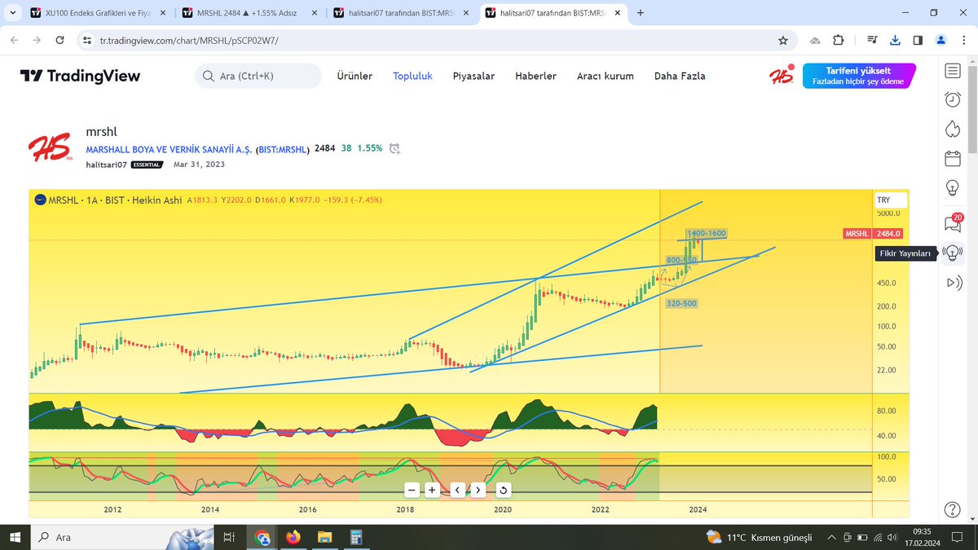Image resolution: width=978 pixels, height=550 pixels.
Task: Zoom in the chart with plus button
Action: coord(432,490)
